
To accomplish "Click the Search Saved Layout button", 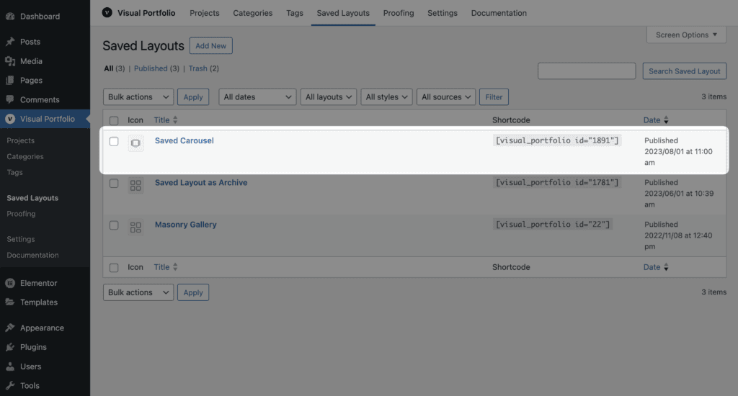I will tap(685, 71).
